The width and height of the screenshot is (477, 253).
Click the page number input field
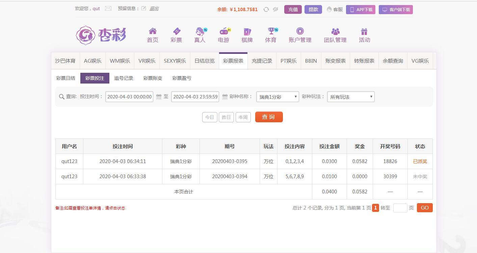pos(400,208)
